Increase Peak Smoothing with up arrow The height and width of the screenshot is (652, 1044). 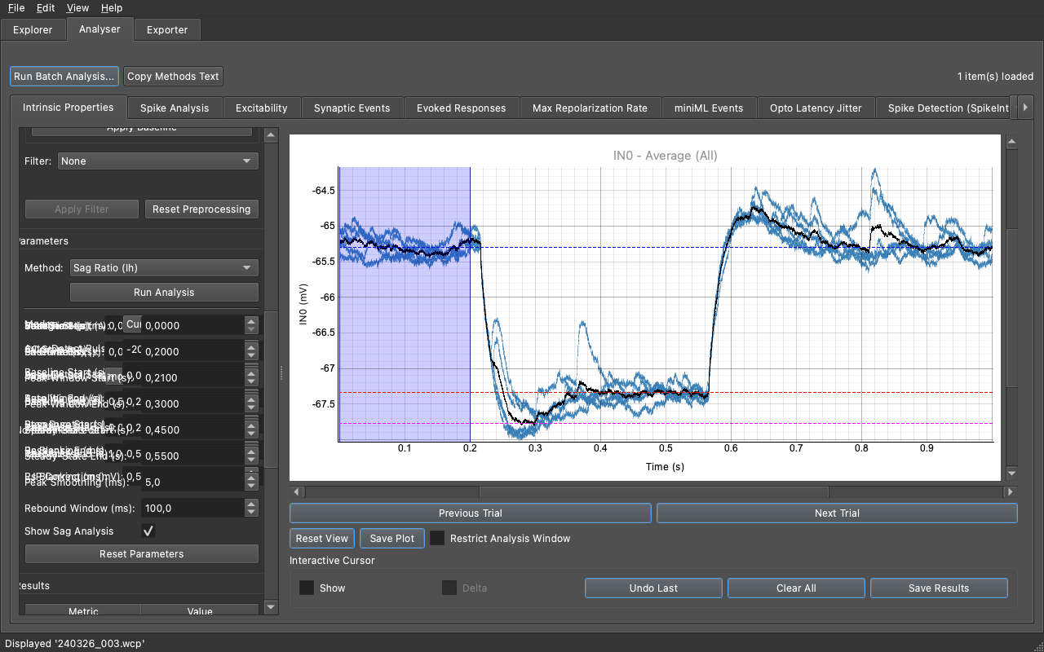pos(251,478)
